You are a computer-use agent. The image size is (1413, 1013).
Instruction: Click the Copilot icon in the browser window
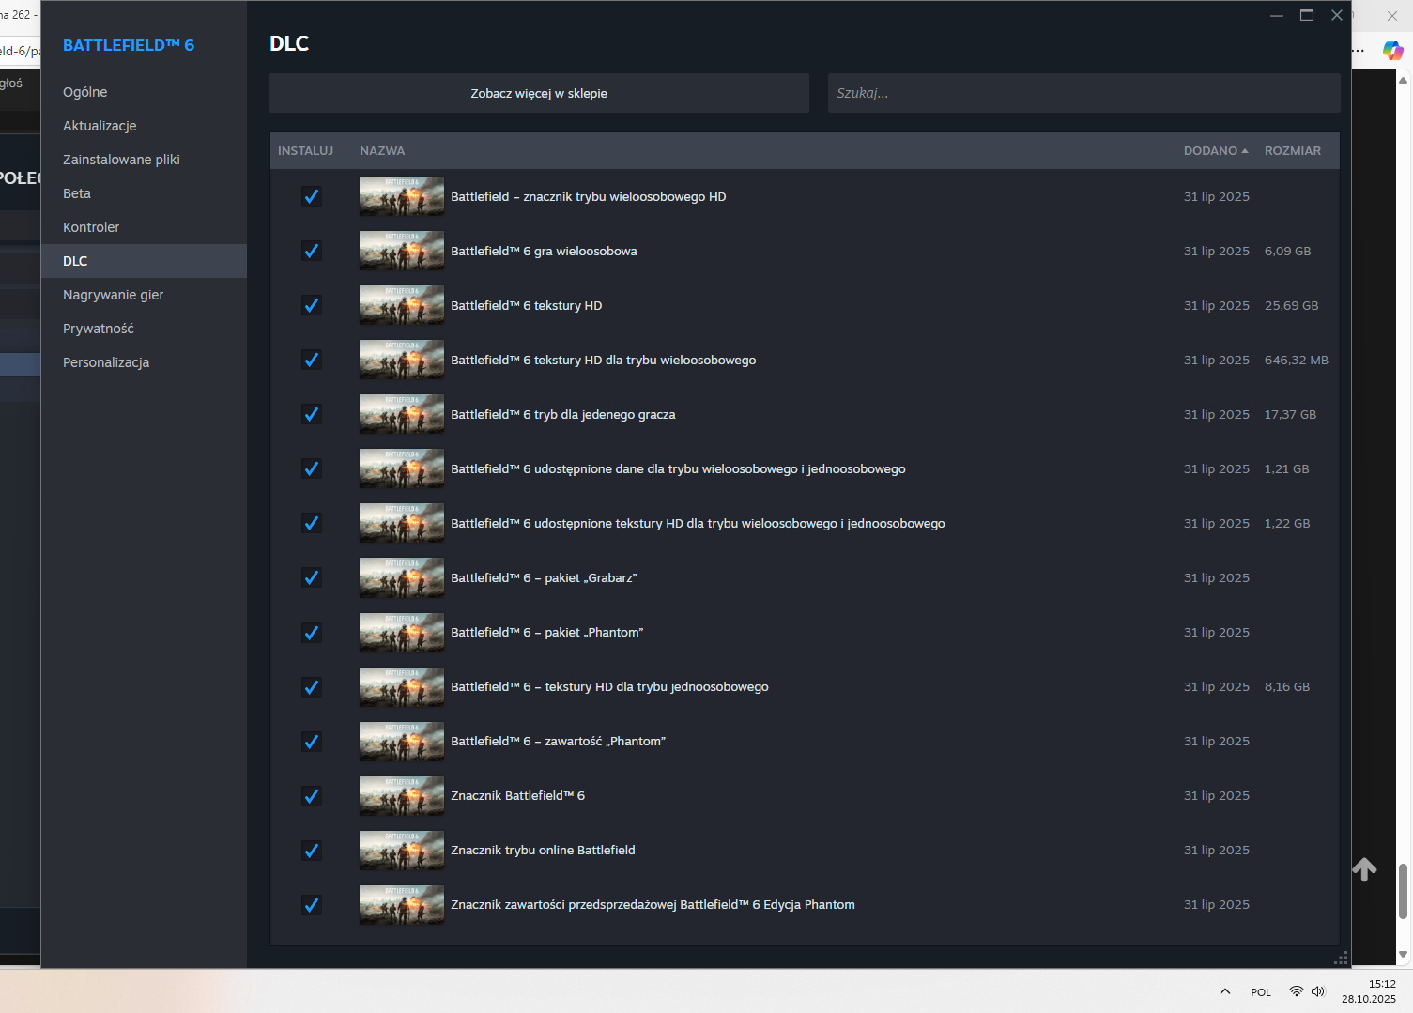click(1392, 50)
